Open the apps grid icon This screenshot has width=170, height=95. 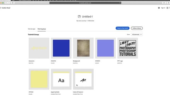point(167,8)
